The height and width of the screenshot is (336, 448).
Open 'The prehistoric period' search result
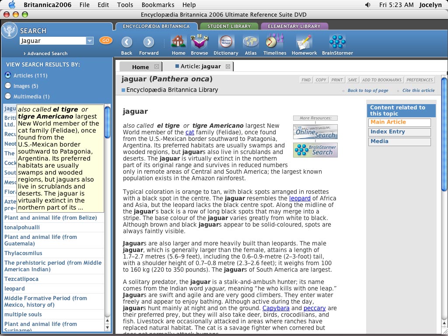click(53, 266)
